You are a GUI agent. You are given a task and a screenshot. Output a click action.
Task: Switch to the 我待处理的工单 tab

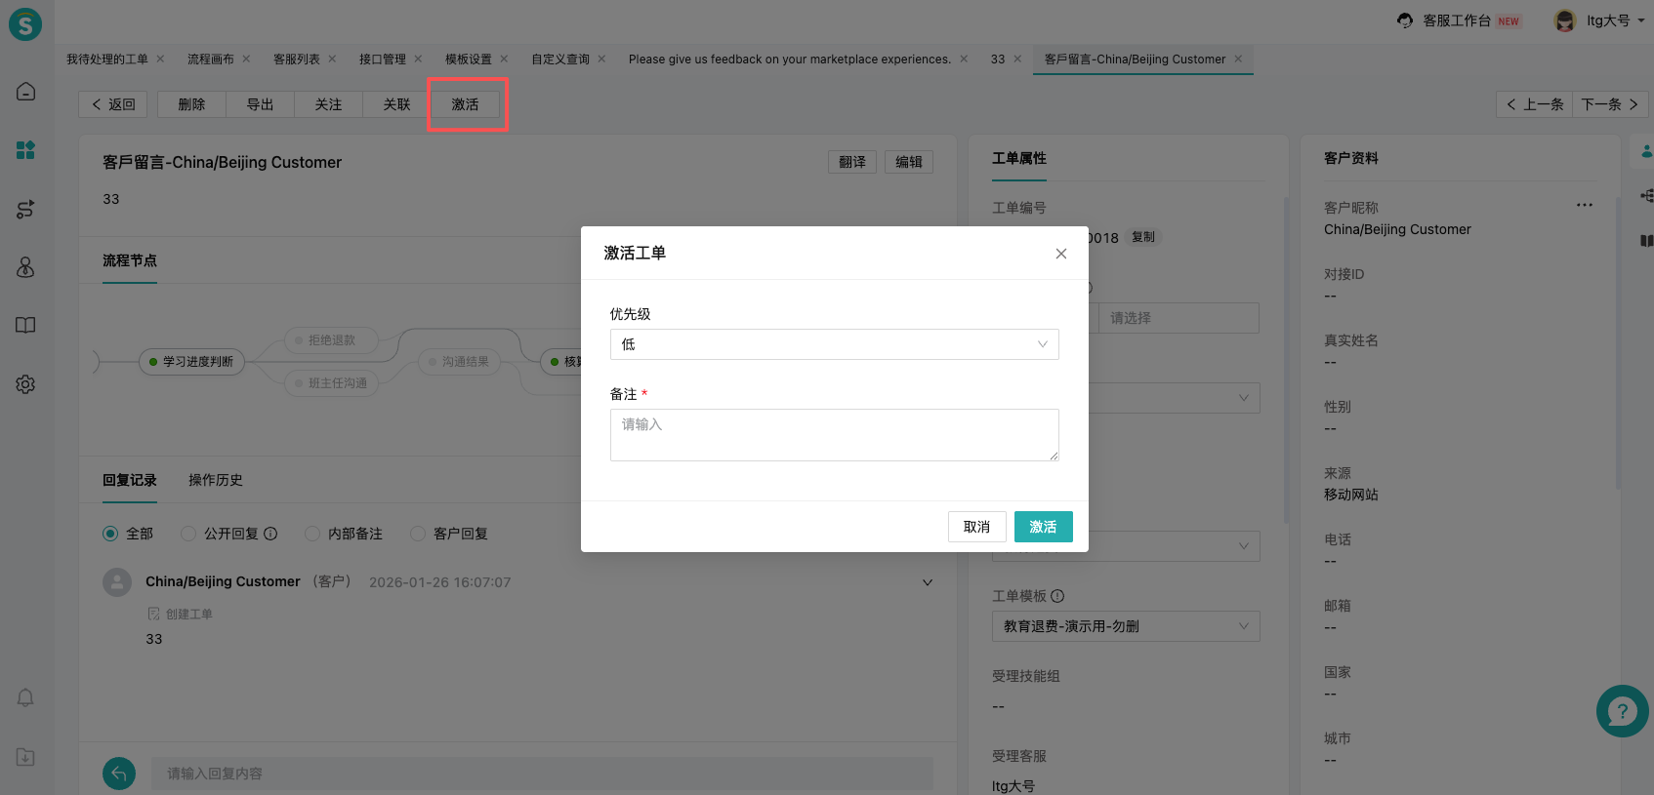106,60
